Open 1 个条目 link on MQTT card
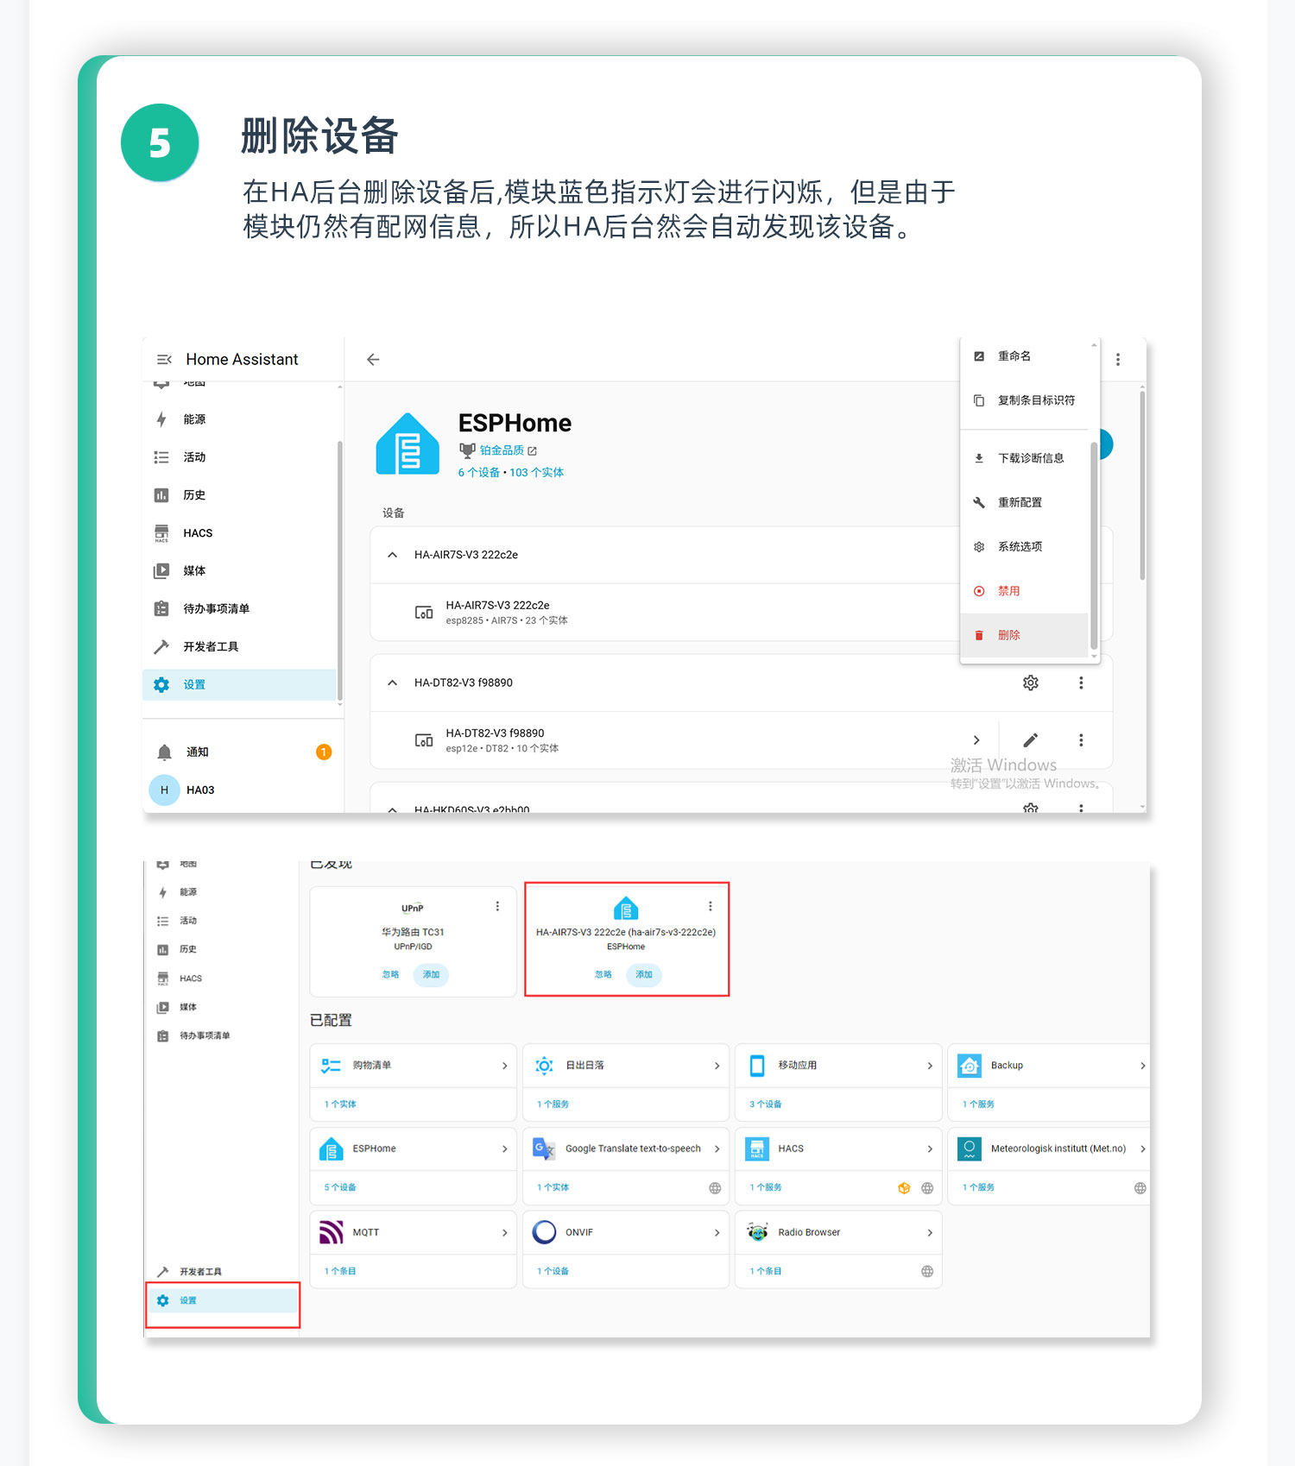This screenshot has height=1466, width=1295. point(340,1271)
